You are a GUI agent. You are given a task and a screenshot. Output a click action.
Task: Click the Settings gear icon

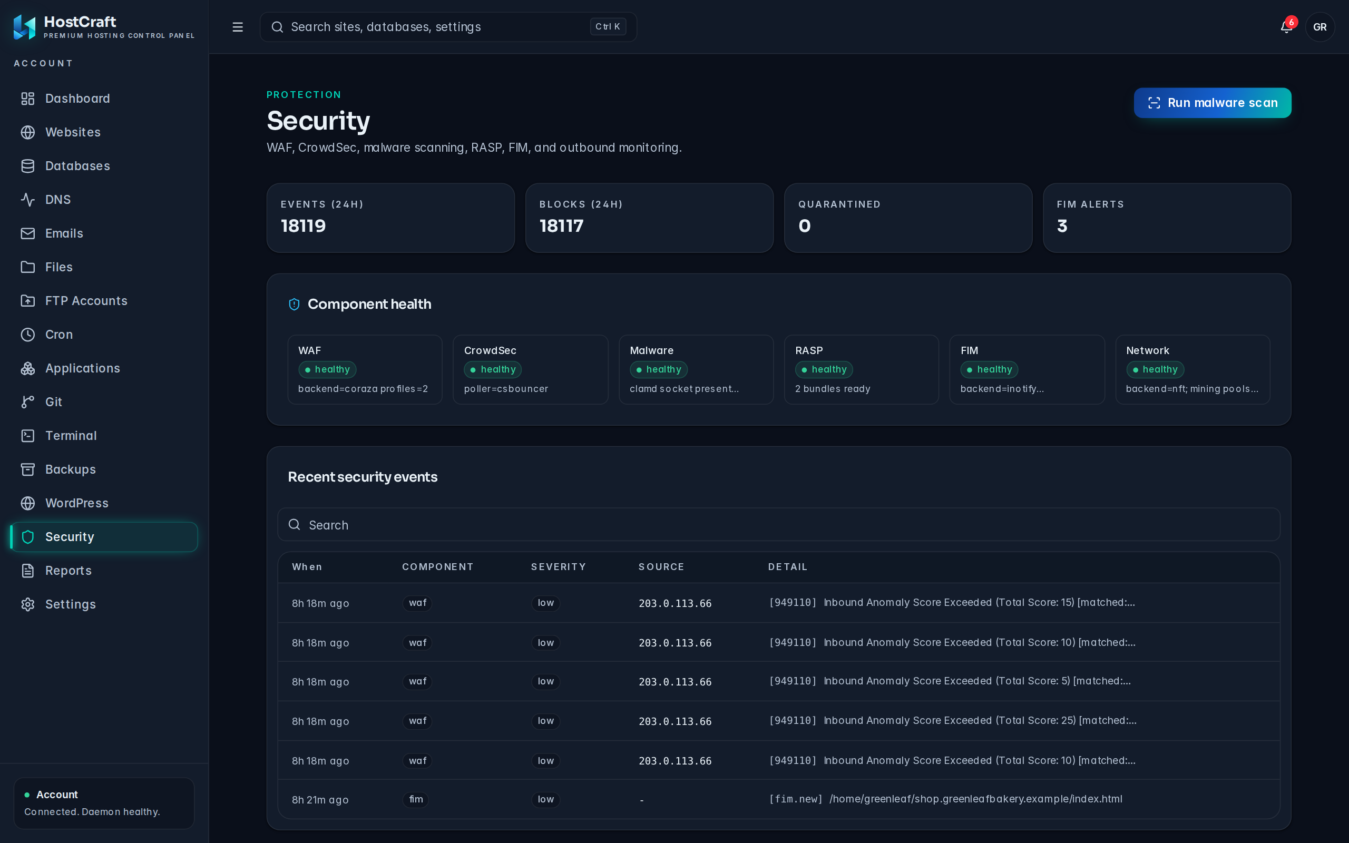[28, 604]
